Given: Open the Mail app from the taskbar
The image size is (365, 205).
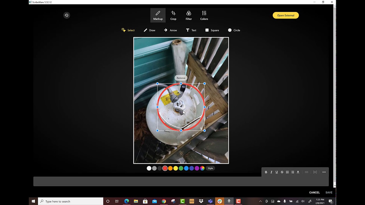Looking at the screenshot, I should point(154,201).
